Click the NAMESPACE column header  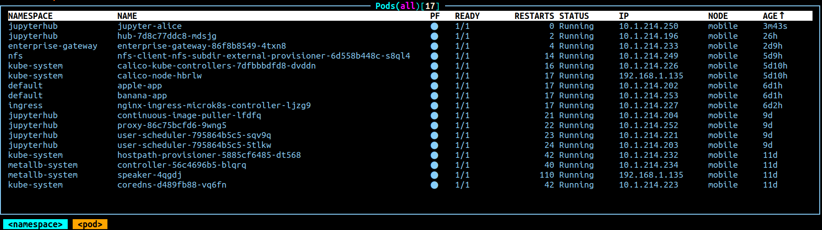pos(30,16)
